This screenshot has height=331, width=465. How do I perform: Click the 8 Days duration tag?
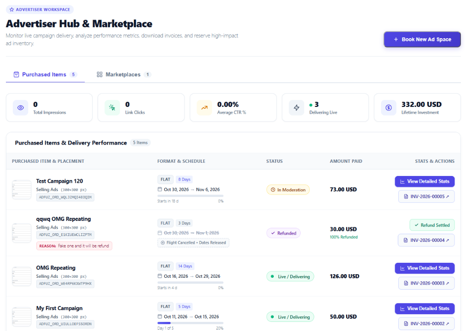pos(184,179)
